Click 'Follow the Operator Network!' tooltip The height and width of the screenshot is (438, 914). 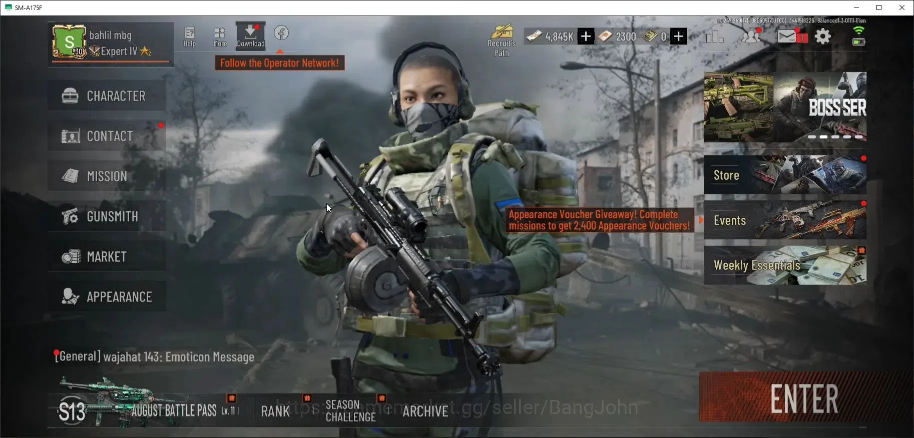pyautogui.click(x=279, y=63)
